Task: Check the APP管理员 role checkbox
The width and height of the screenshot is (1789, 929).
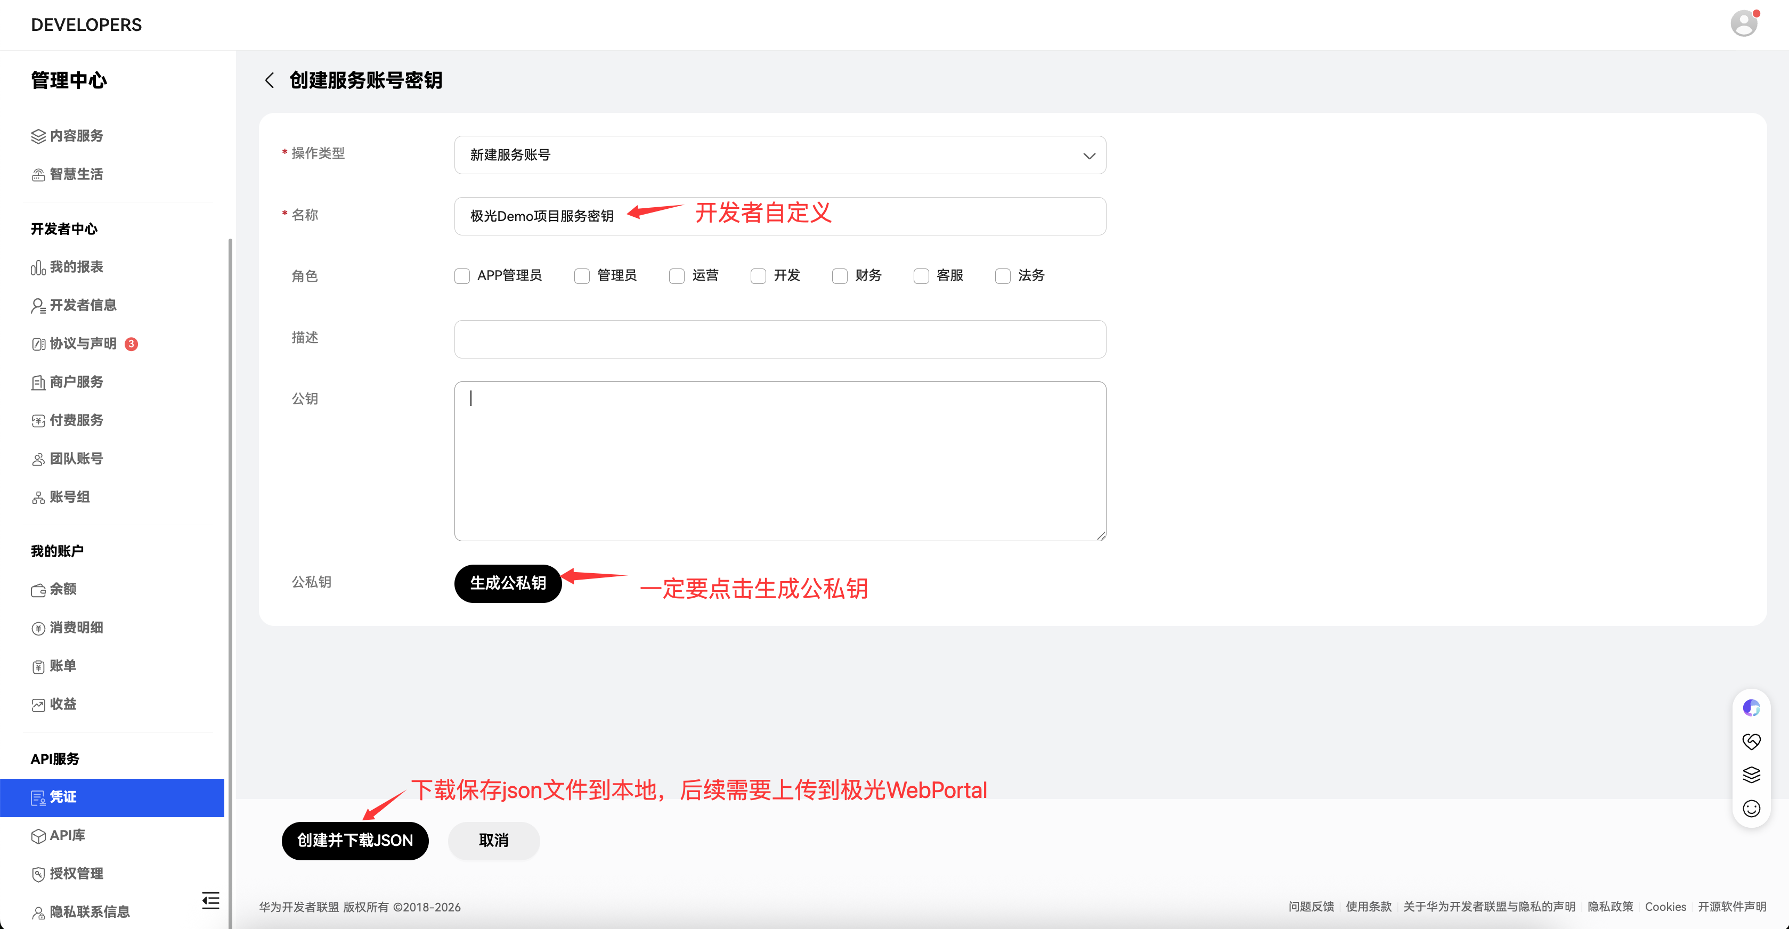Action: pos(462,276)
